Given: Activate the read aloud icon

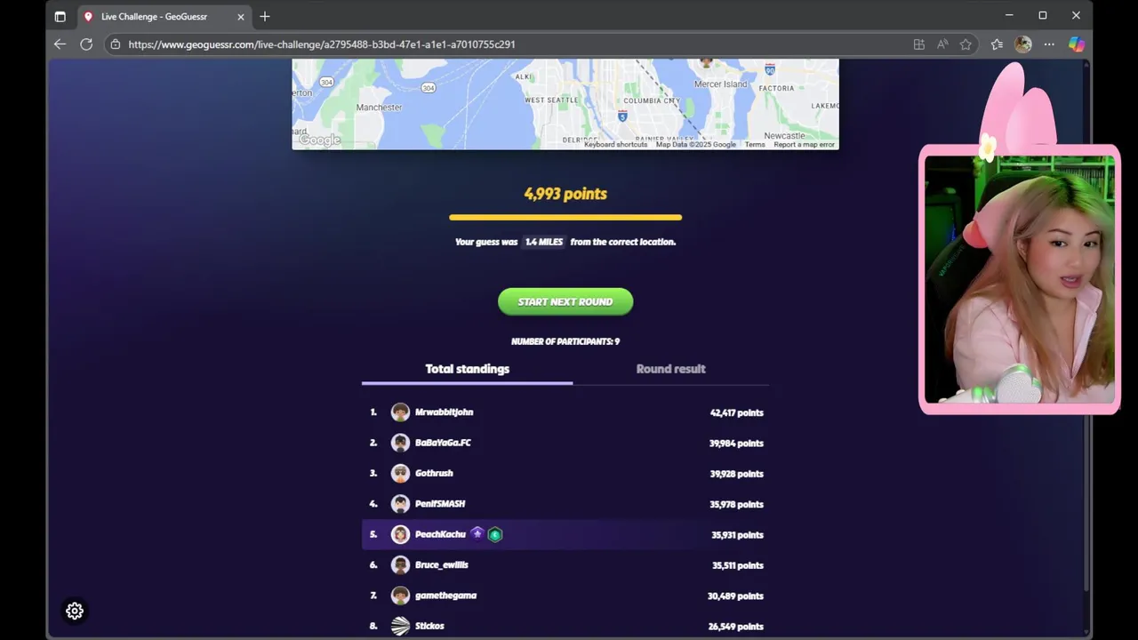Looking at the screenshot, I should point(942,44).
